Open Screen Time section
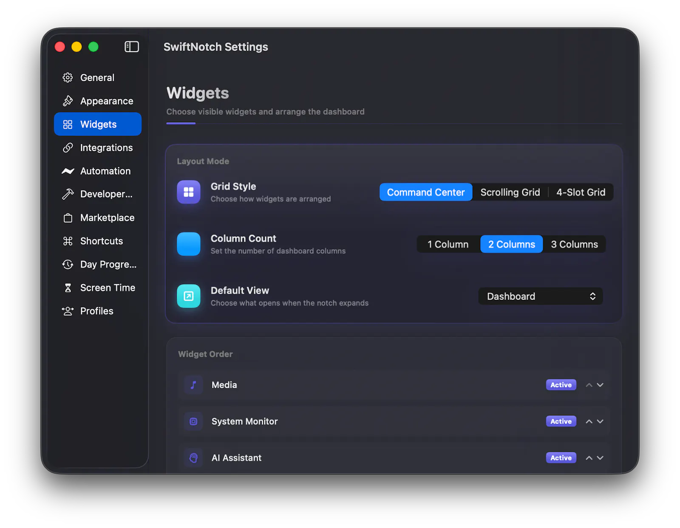Screen dimensions: 680x528 tap(98, 288)
